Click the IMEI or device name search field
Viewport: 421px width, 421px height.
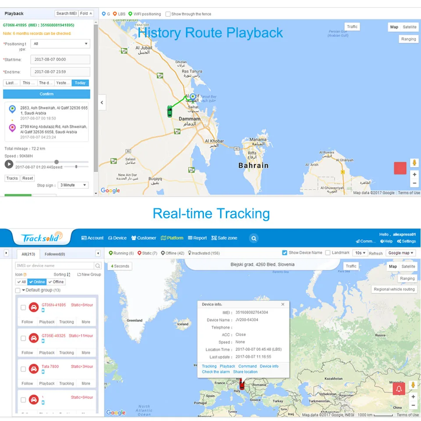(x=55, y=266)
